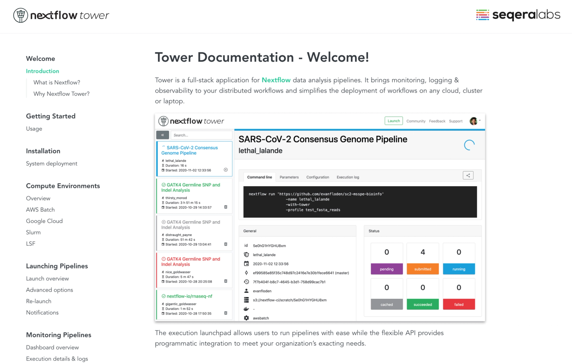Go to the Introduction sidebar link

pos(43,71)
